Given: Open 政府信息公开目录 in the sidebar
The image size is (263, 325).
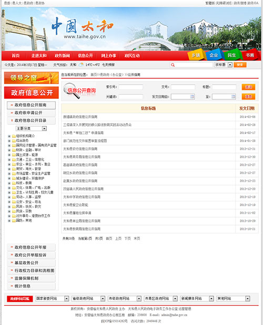Looking at the screenshot, I should click(31, 120).
